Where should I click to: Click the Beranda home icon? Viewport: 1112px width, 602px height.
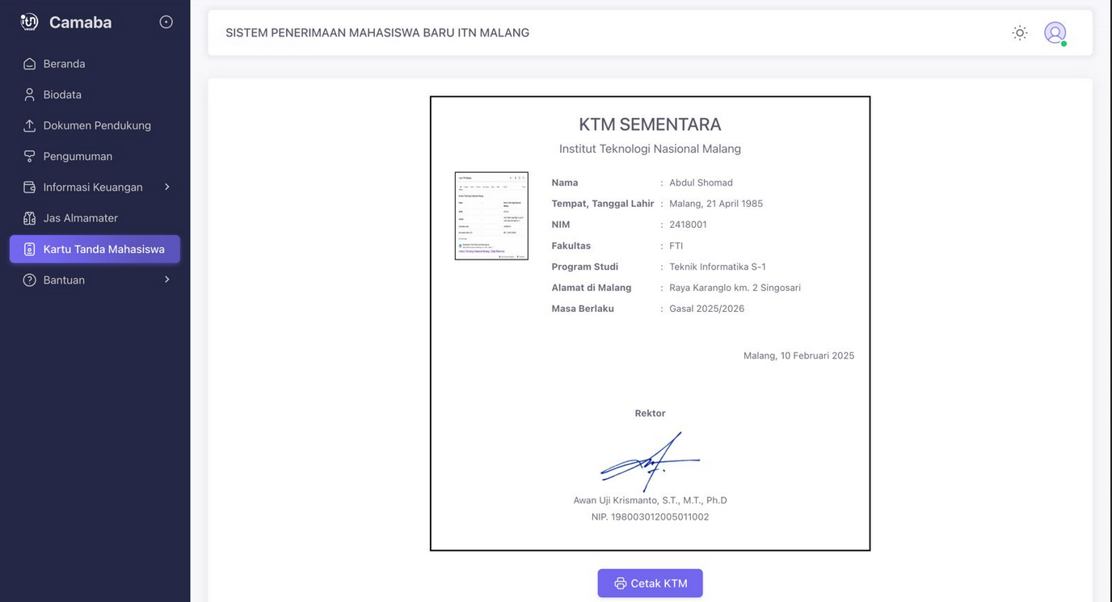[29, 64]
